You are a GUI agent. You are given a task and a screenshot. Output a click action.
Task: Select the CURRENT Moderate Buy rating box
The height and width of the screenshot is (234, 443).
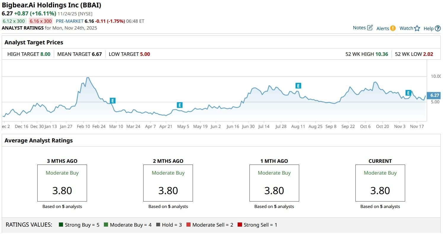[x=380, y=183]
